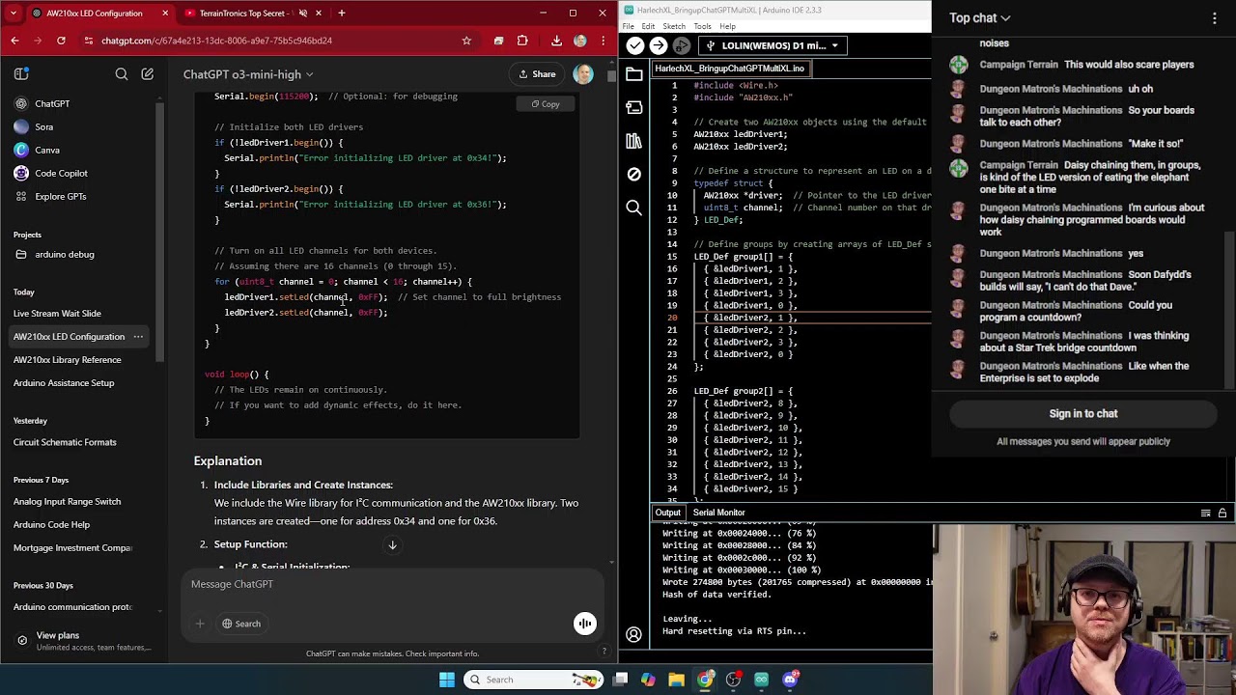Image resolution: width=1236 pixels, height=695 pixels.
Task: Open Canva GPT in sidebar
Action: tap(46, 150)
